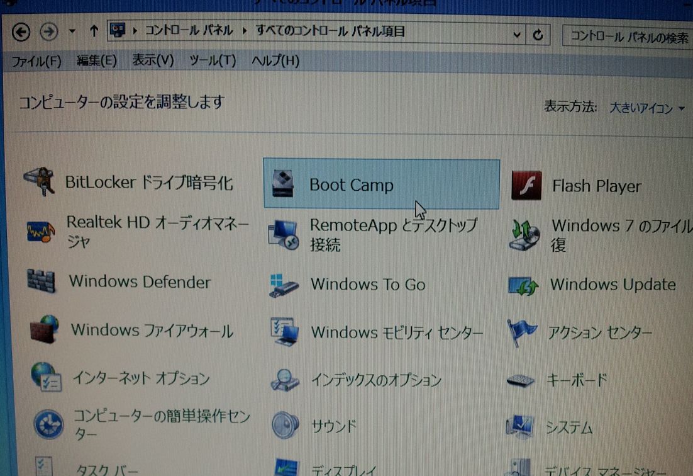Open the アクション センター link text
This screenshot has height=476, width=693.
600,332
